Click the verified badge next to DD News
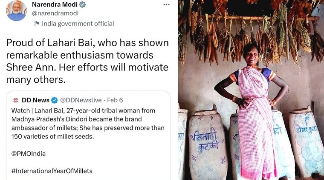This screenshot has width=324, height=180. (x=55, y=100)
